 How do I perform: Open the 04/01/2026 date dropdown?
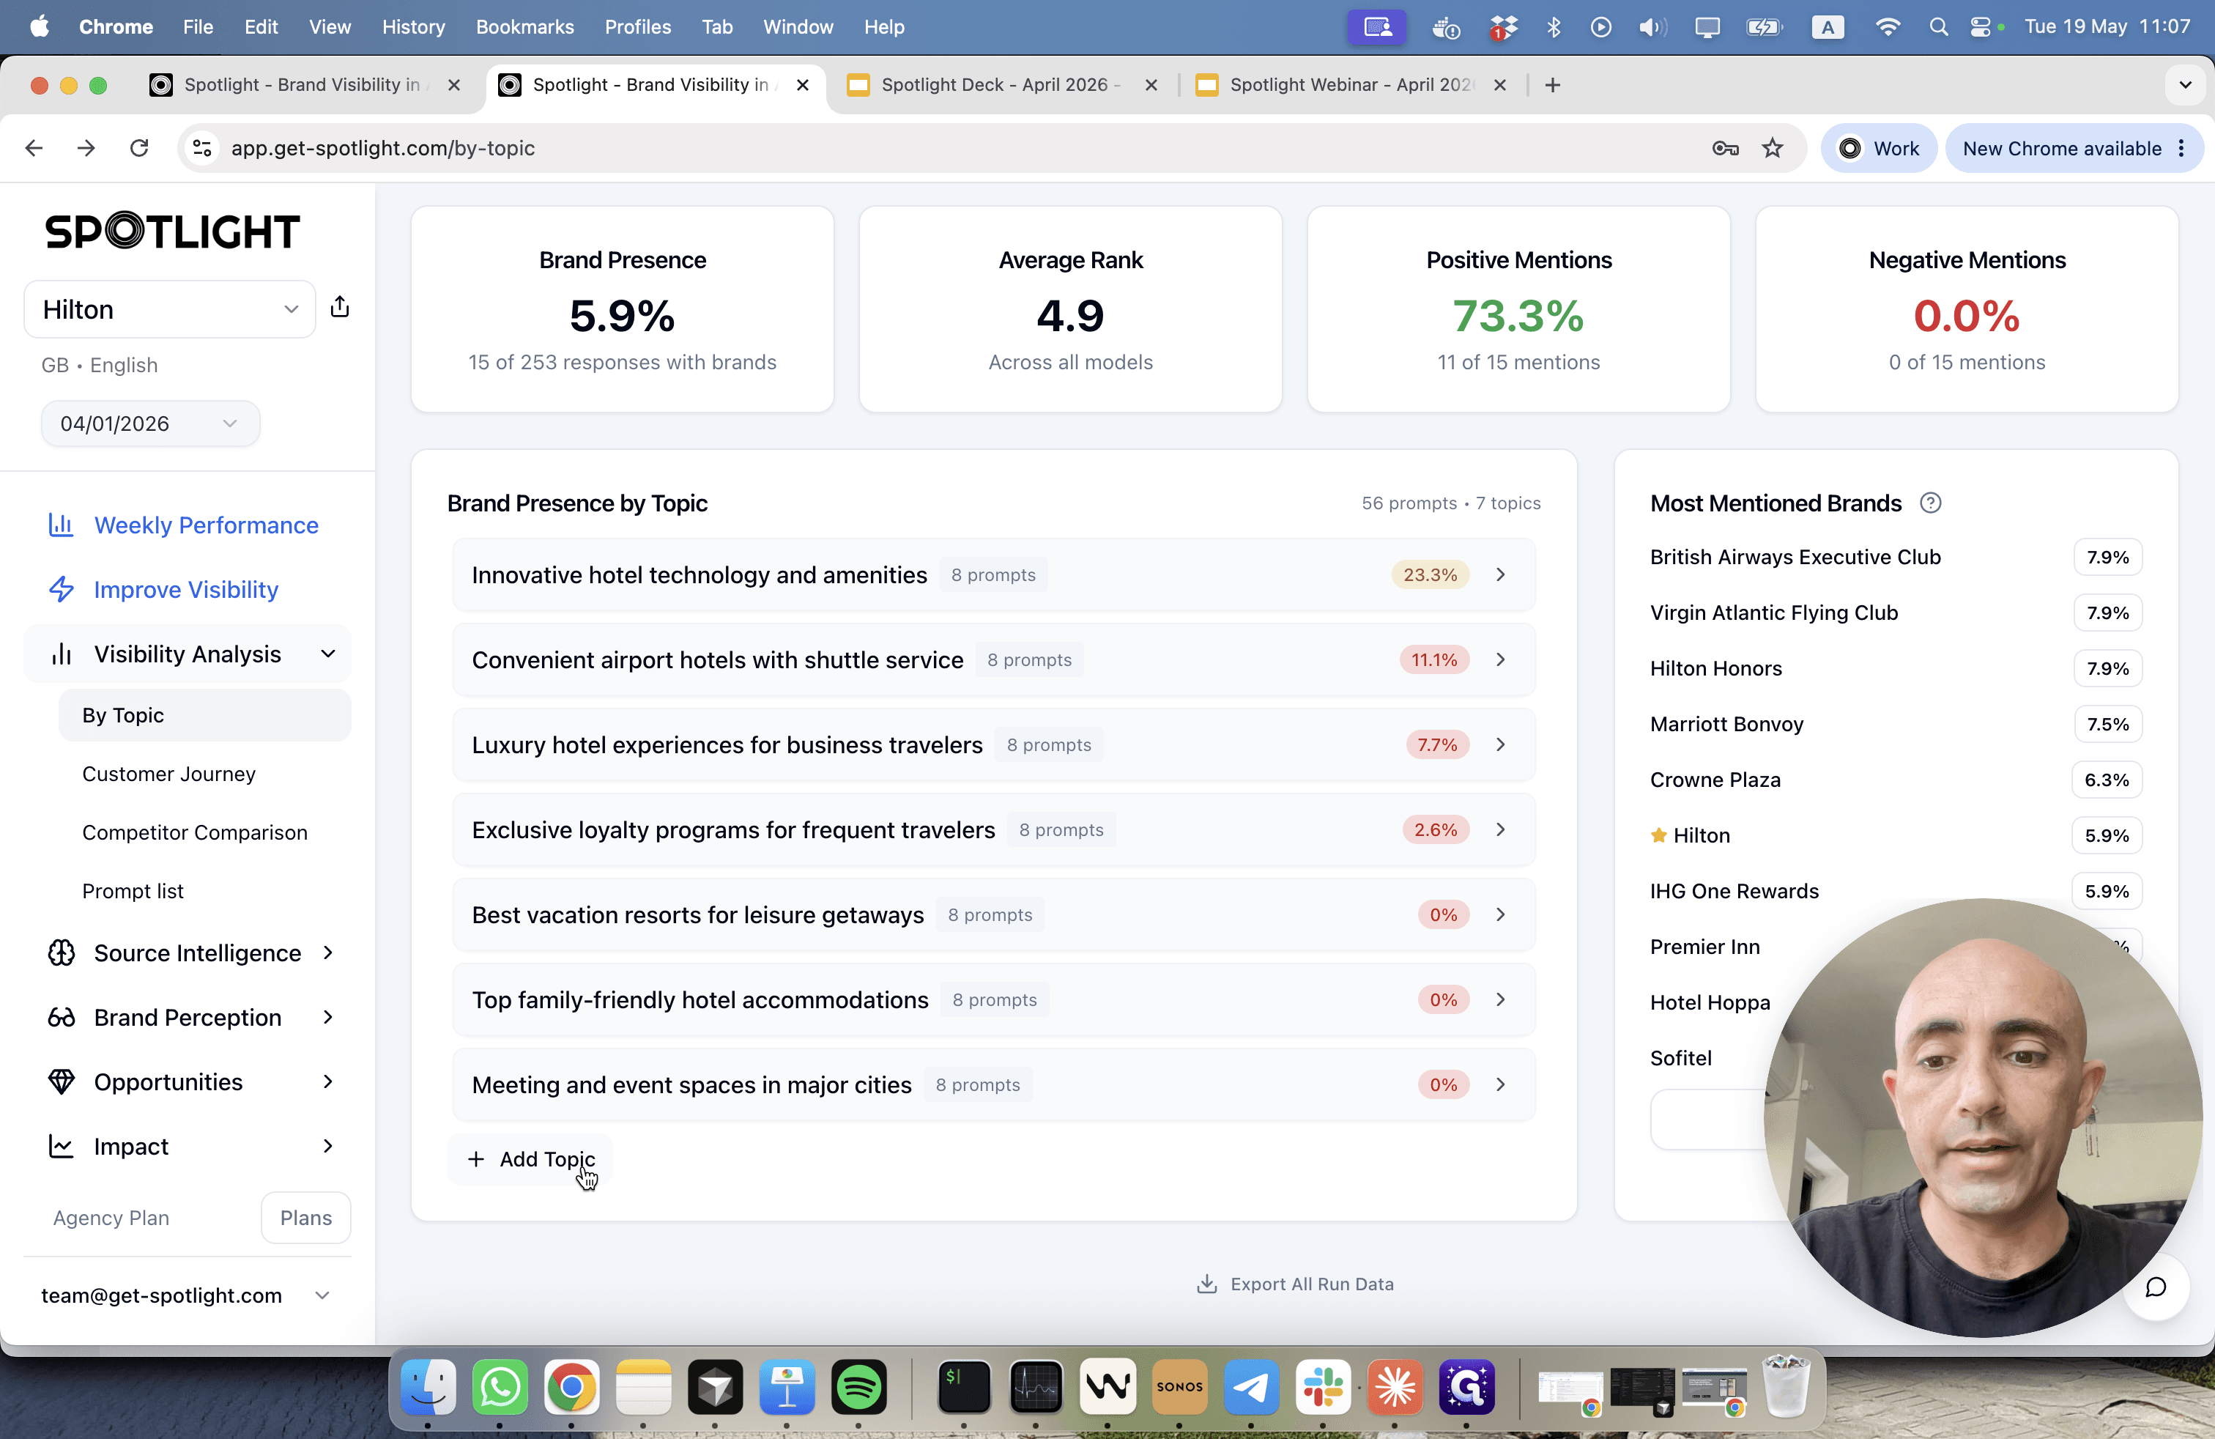coord(150,423)
